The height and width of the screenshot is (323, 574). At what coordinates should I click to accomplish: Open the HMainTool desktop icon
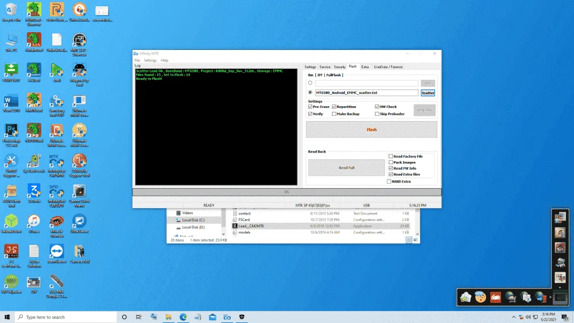[x=34, y=43]
